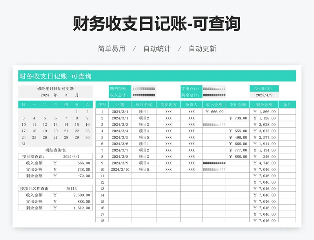This screenshot has width=314, height=240.
Task: Click the 1,612.00 project remaining value
Action: (82, 208)
